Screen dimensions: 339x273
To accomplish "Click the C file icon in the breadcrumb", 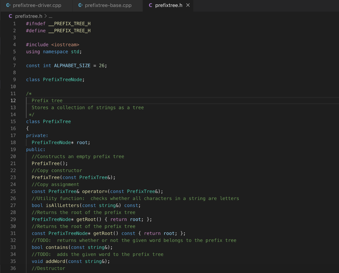I will [11, 16].
